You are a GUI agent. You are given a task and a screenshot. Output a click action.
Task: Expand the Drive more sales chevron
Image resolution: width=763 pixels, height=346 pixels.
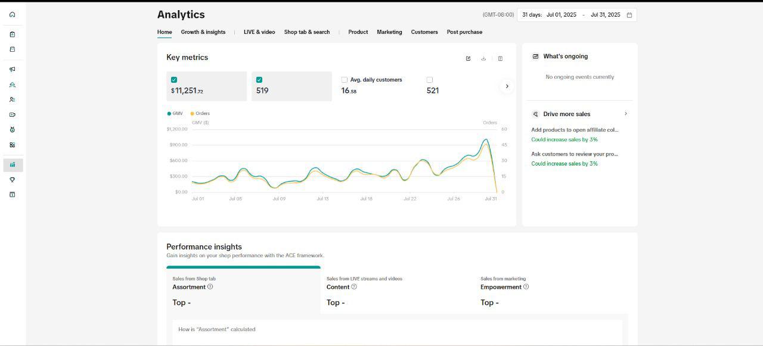[625, 114]
